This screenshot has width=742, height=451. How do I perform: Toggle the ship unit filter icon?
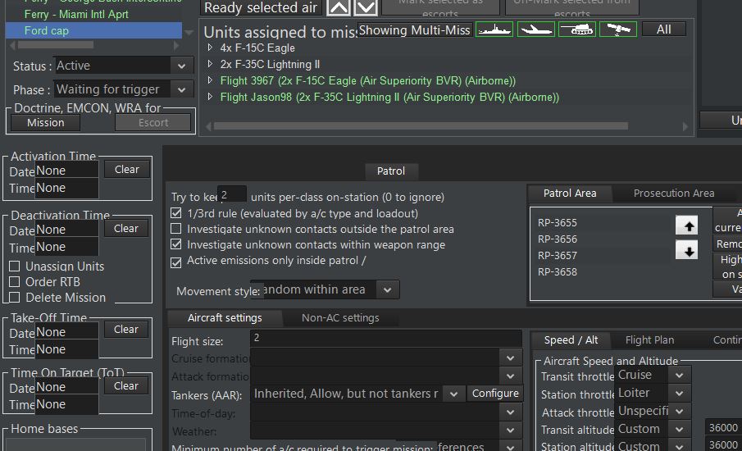tap(494, 30)
